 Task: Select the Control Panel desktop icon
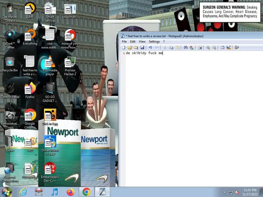pos(10,91)
